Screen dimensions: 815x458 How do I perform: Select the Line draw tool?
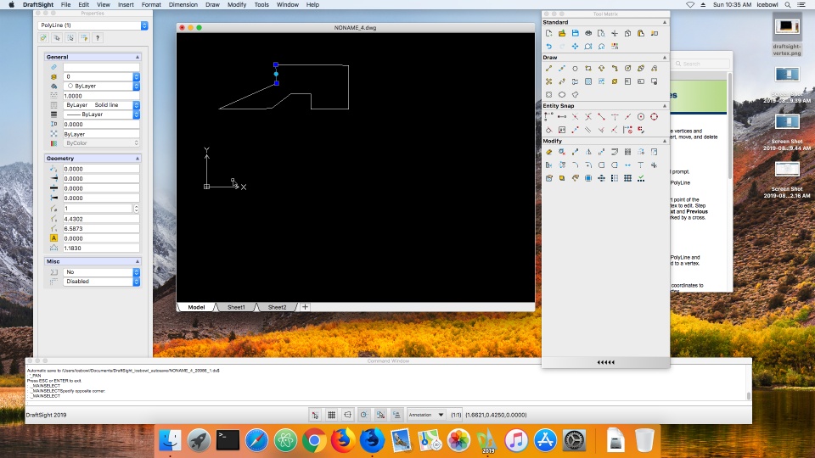click(549, 68)
